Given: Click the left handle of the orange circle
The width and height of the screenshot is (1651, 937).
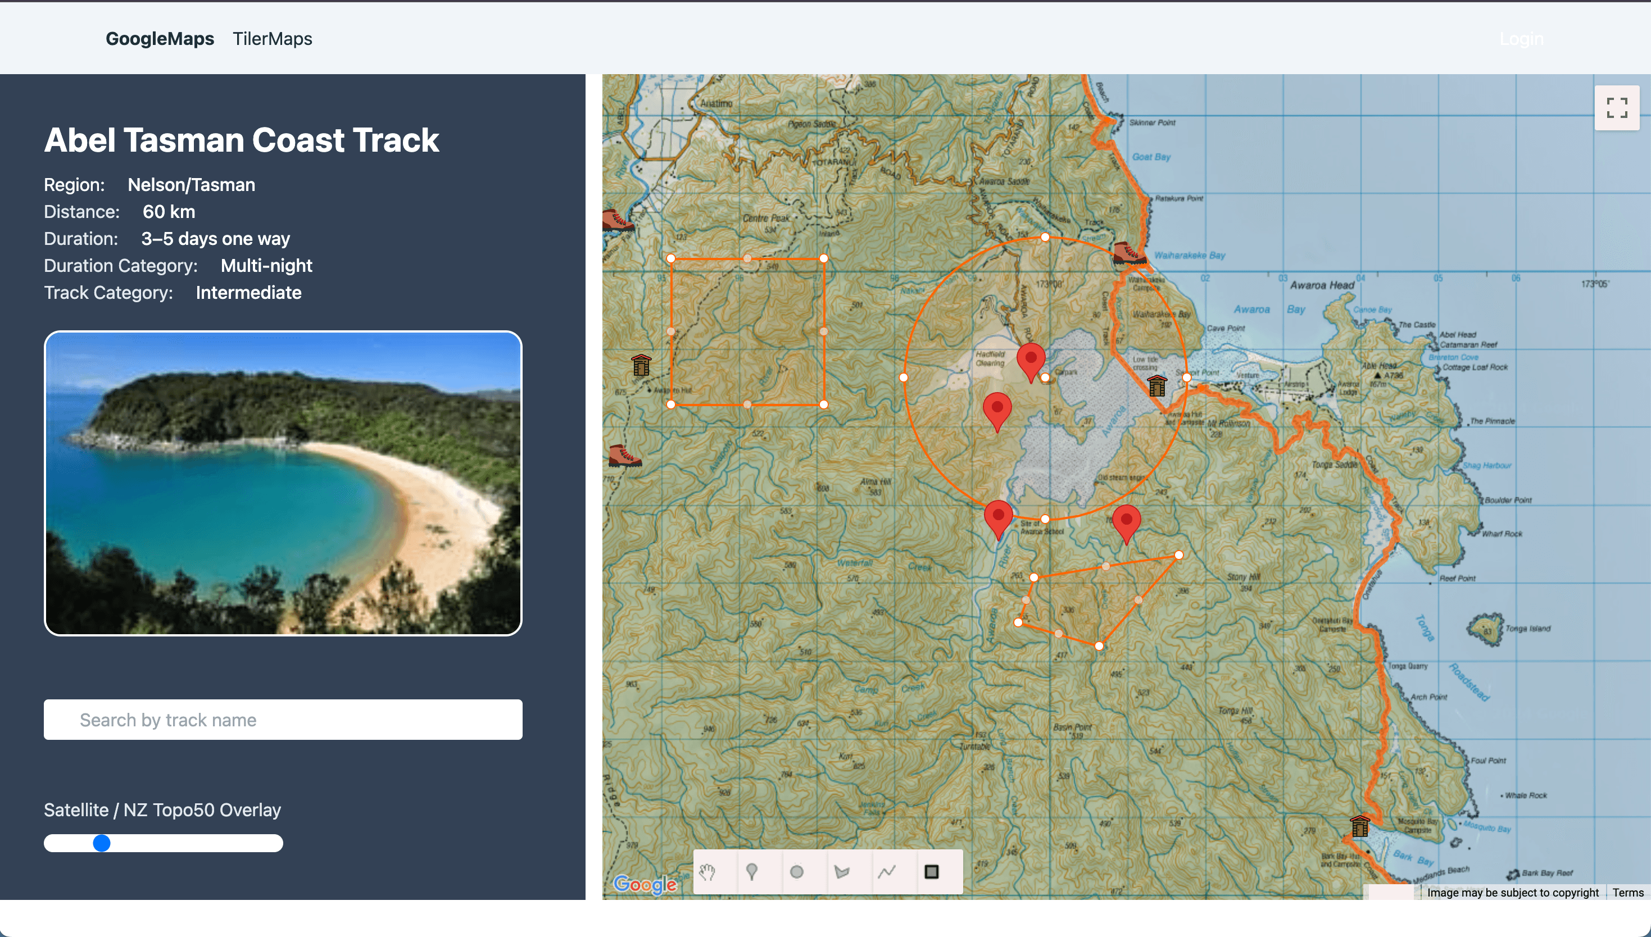Looking at the screenshot, I should point(904,377).
